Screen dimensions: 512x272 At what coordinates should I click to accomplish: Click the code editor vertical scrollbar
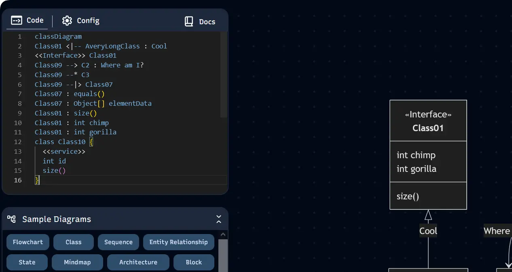point(224,75)
